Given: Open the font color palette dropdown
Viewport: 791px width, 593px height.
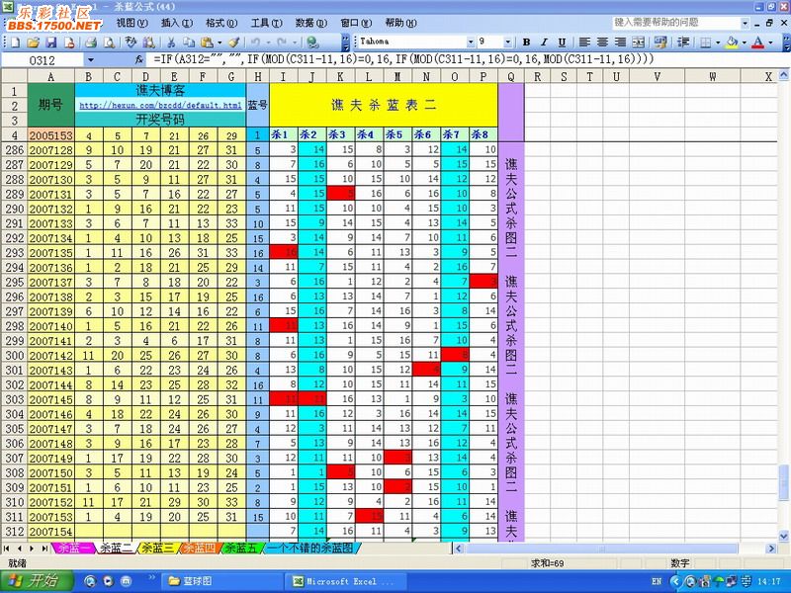Looking at the screenshot, I should 770,42.
